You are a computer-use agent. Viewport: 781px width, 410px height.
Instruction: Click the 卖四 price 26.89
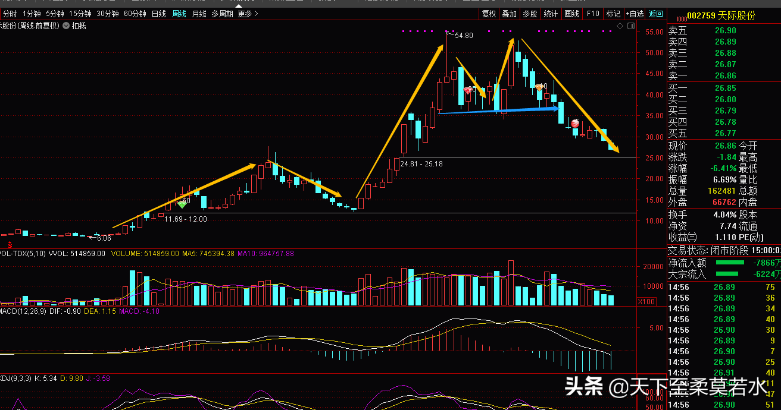[x=726, y=42]
